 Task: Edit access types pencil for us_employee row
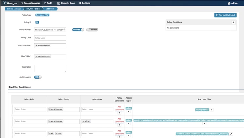pos(129,111)
